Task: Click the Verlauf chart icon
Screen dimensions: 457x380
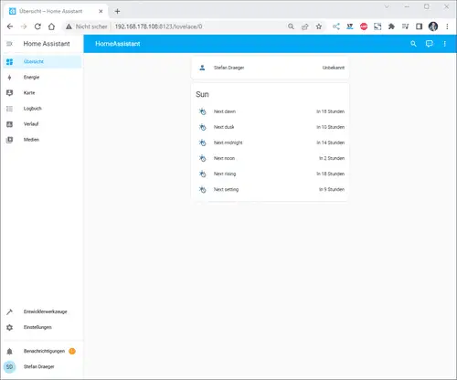Action: point(9,124)
